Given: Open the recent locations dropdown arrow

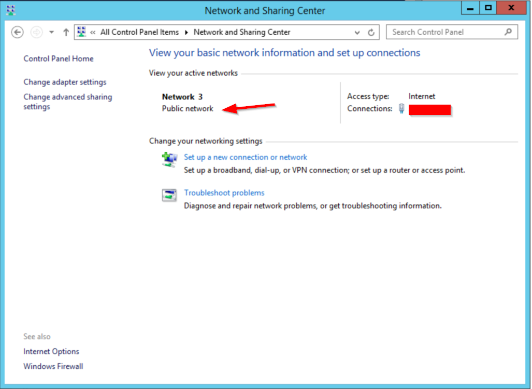Looking at the screenshot, I should pos(52,32).
